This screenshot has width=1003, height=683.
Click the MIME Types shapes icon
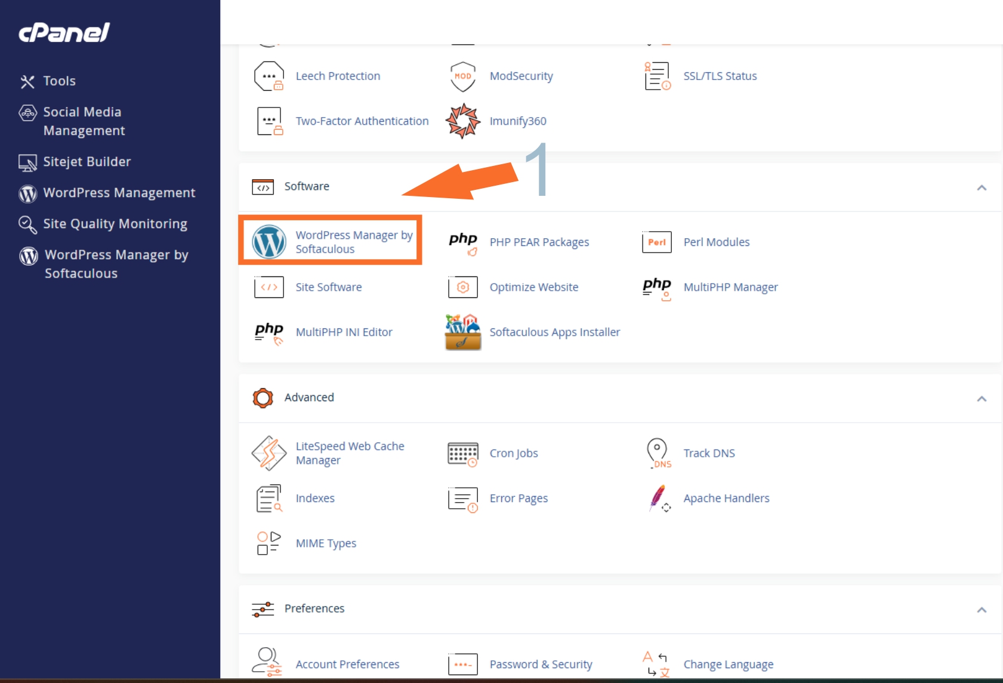269,543
